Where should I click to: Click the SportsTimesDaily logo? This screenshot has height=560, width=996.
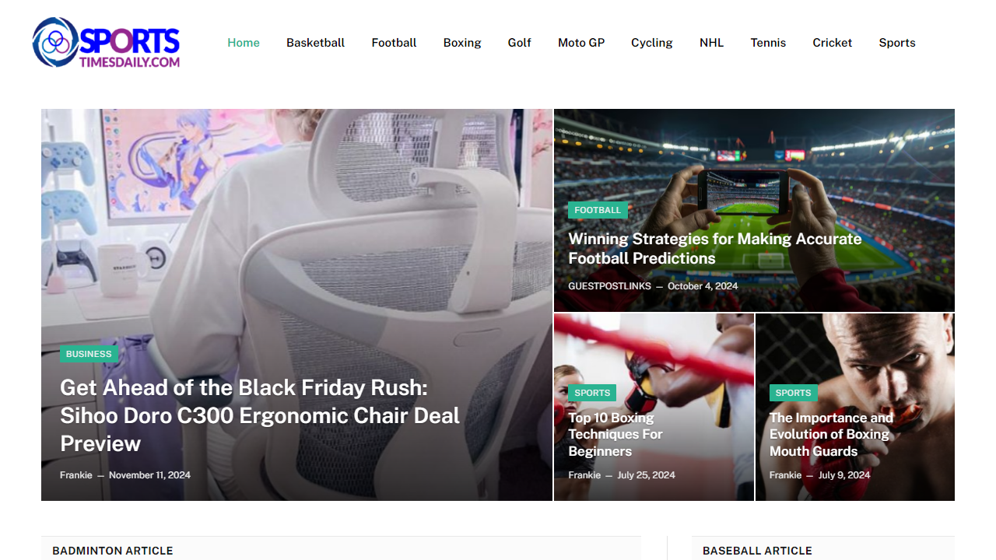pyautogui.click(x=105, y=42)
